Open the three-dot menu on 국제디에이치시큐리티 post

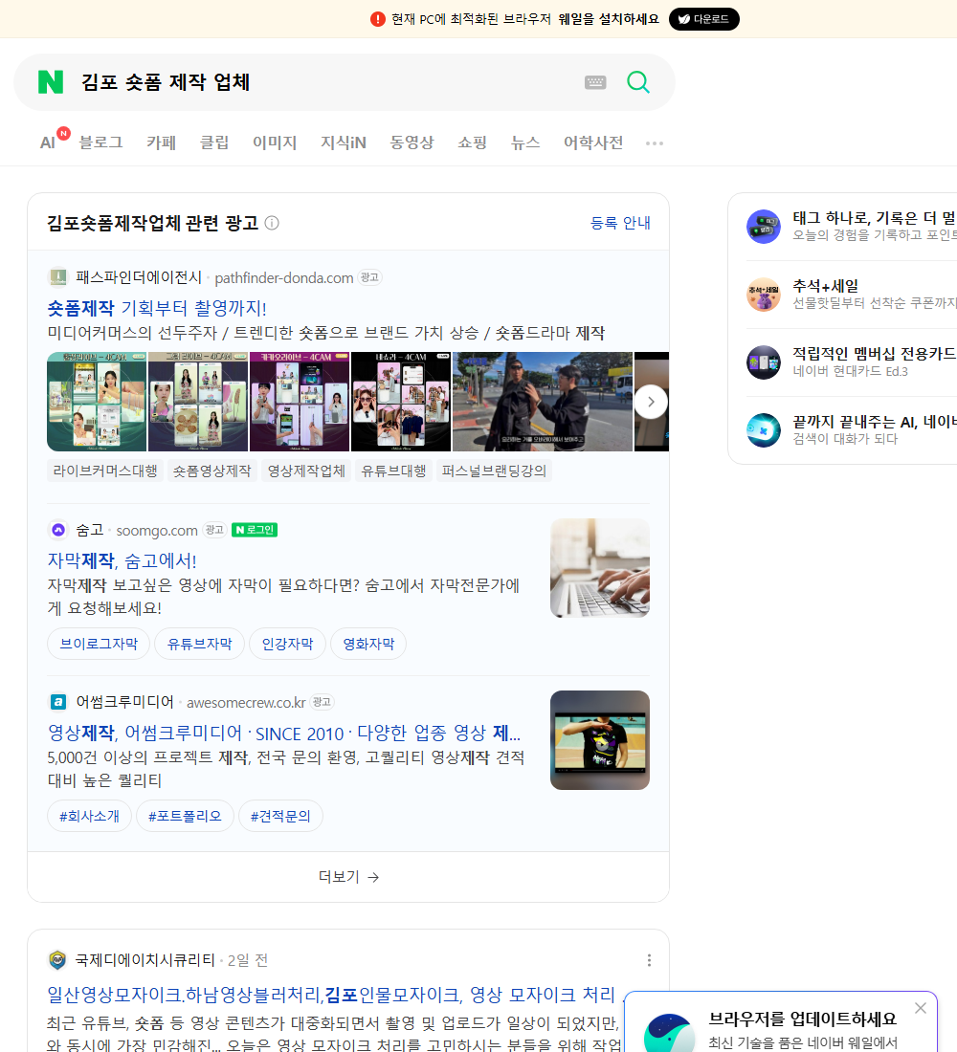(x=649, y=960)
